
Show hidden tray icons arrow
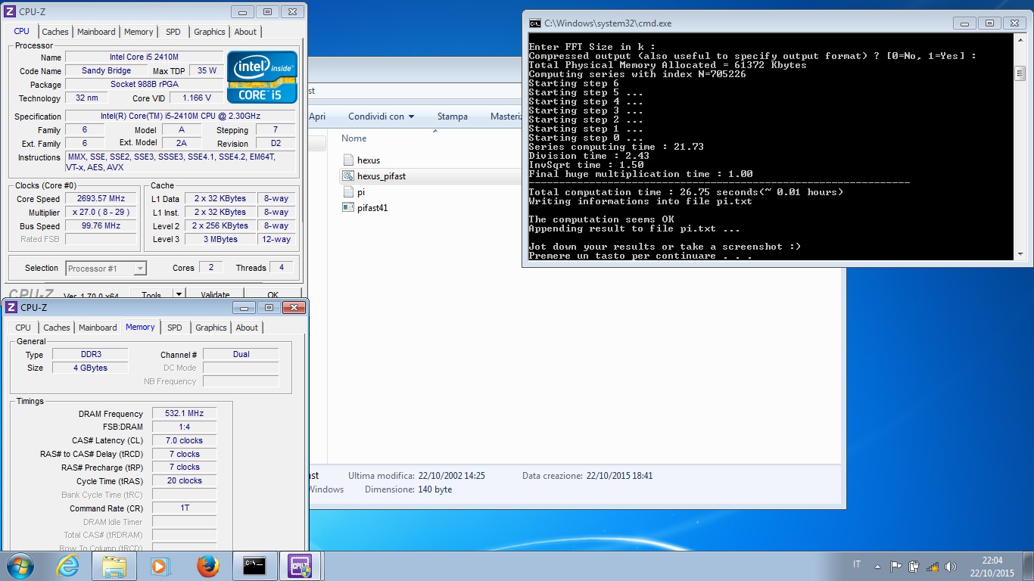(x=877, y=566)
